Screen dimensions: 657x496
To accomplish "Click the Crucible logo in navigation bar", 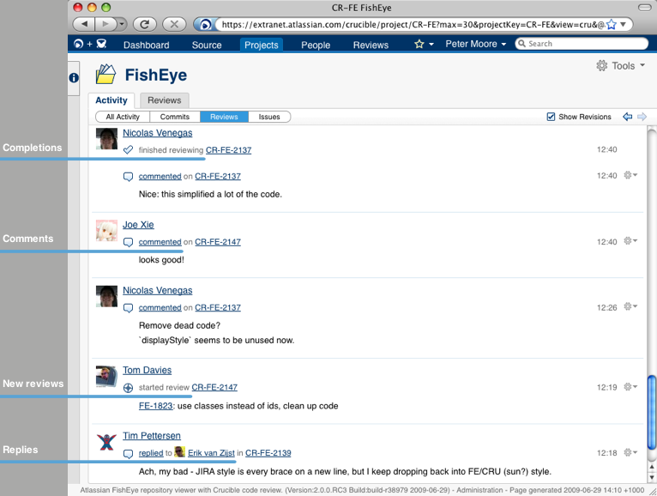I will click(x=101, y=44).
